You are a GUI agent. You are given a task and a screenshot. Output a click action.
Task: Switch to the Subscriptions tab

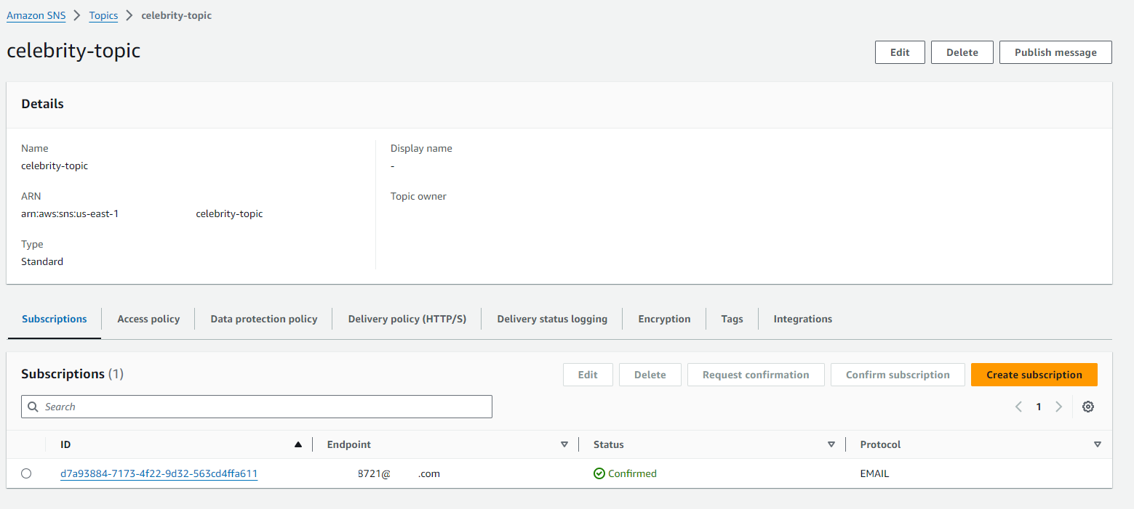coord(55,319)
